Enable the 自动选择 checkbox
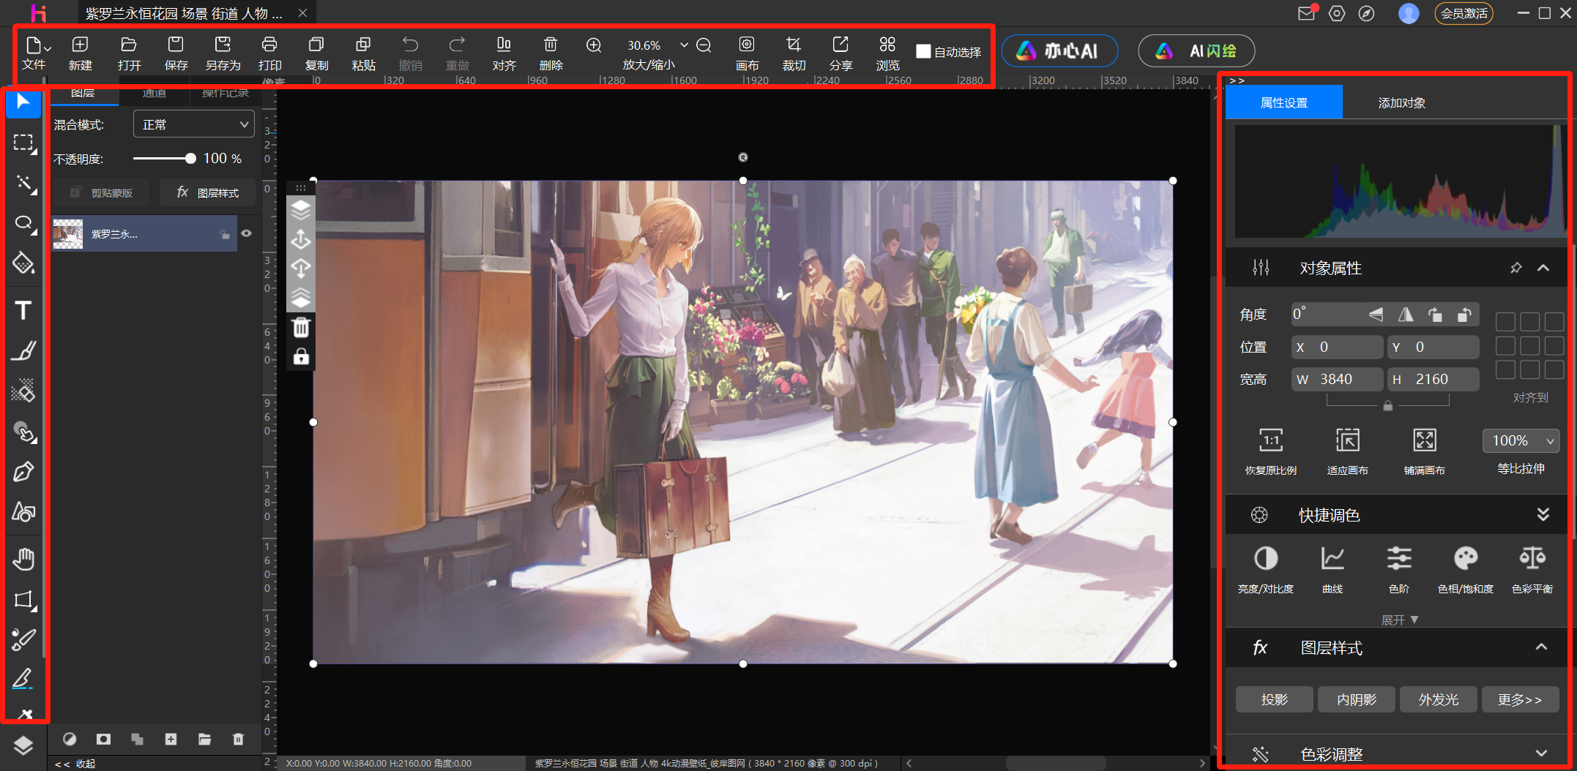The width and height of the screenshot is (1577, 771). pyautogui.click(x=923, y=51)
